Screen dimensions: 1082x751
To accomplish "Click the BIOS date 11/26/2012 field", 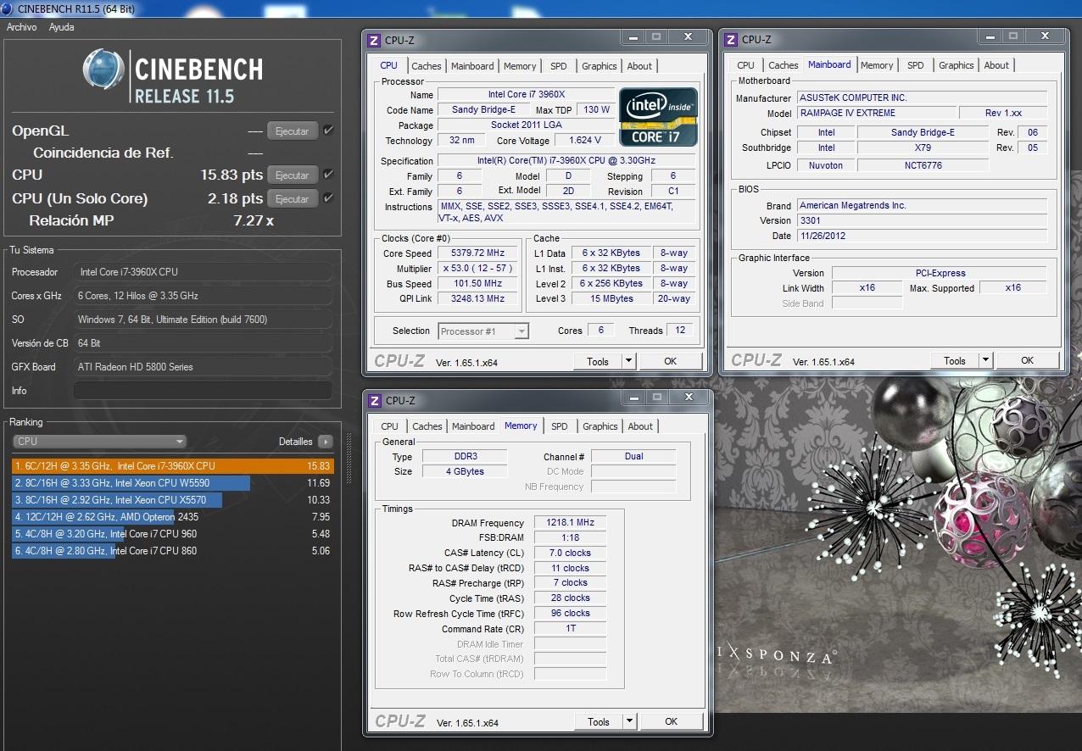I will pos(922,236).
